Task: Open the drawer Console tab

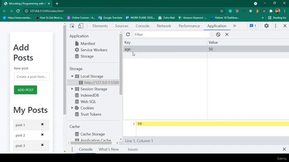Action: click(85, 149)
